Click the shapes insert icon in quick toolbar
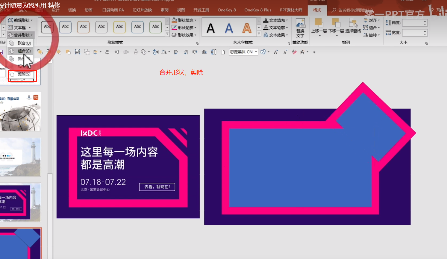447x259 pixels. (263, 52)
